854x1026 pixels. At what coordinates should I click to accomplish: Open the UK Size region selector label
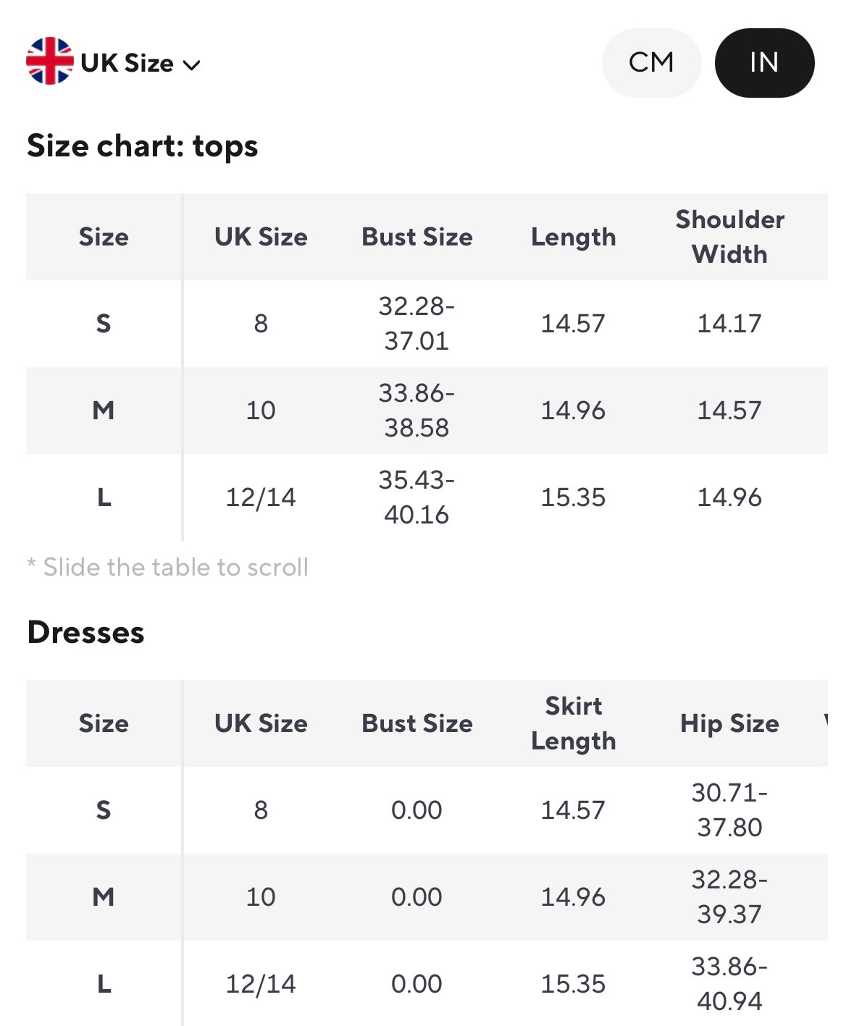click(127, 64)
